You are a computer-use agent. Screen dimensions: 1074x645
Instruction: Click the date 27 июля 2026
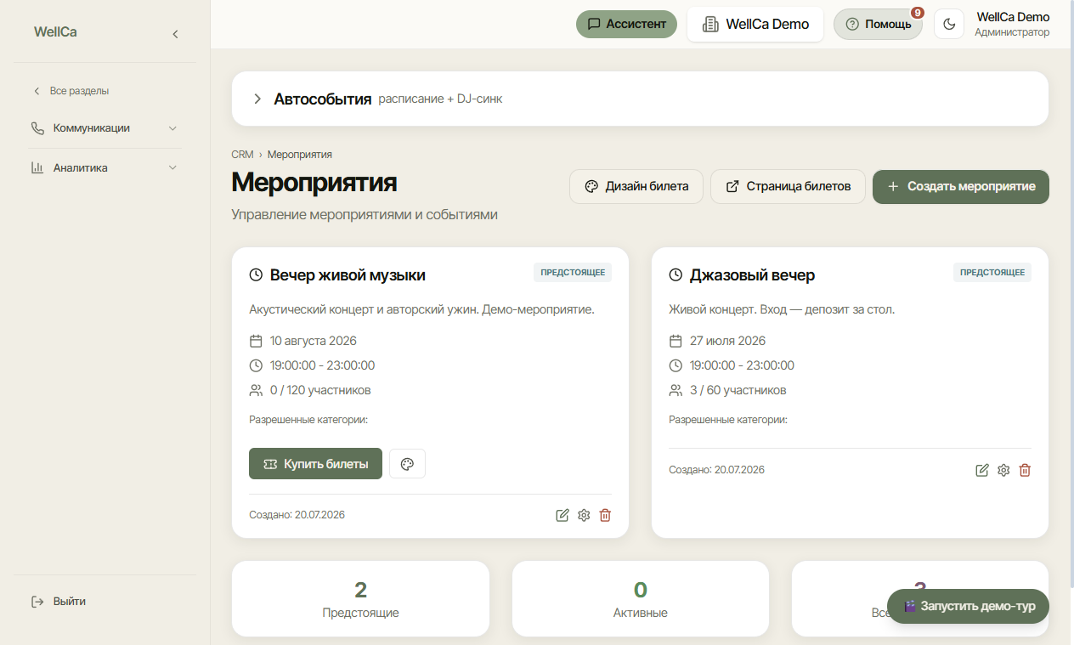tap(727, 341)
